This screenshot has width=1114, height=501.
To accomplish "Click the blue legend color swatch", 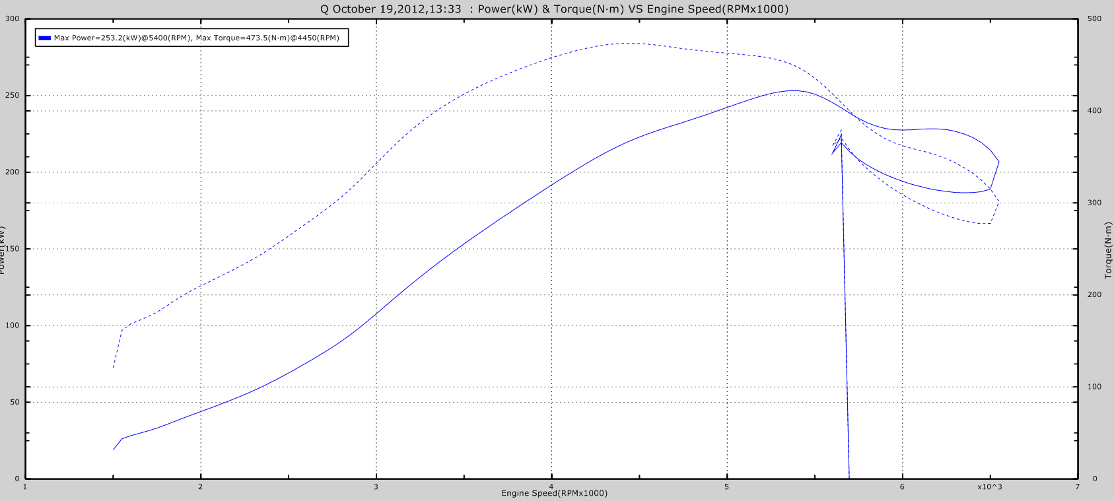I will 44,38.
